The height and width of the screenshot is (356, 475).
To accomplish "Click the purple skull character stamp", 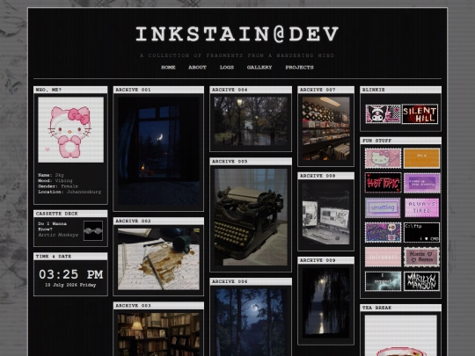I will click(x=383, y=232).
